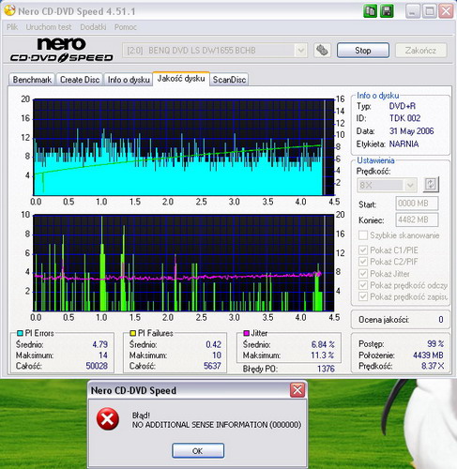Click Jitter maximum 11.3 %

pos(323,356)
